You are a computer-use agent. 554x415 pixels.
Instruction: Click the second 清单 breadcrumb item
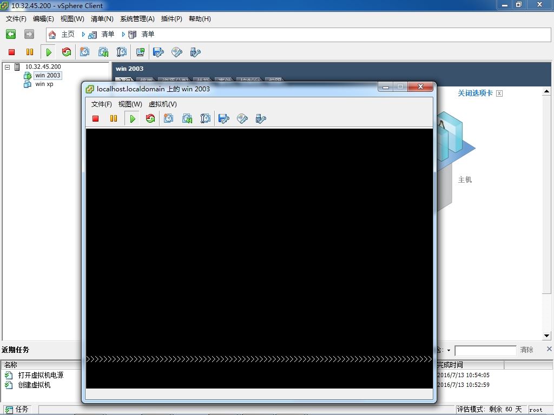point(148,34)
